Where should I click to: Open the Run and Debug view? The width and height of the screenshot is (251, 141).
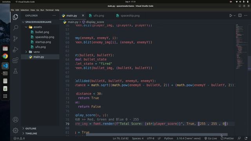15,49
